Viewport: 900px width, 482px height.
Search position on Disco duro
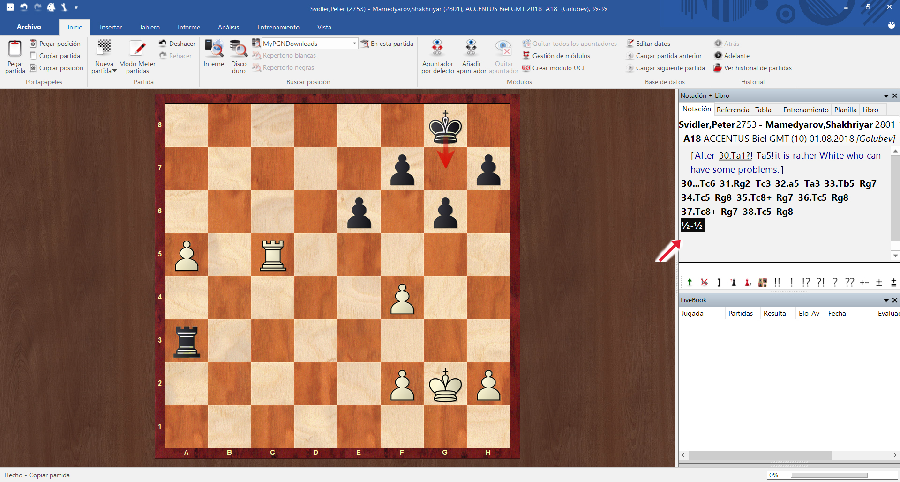tap(239, 49)
